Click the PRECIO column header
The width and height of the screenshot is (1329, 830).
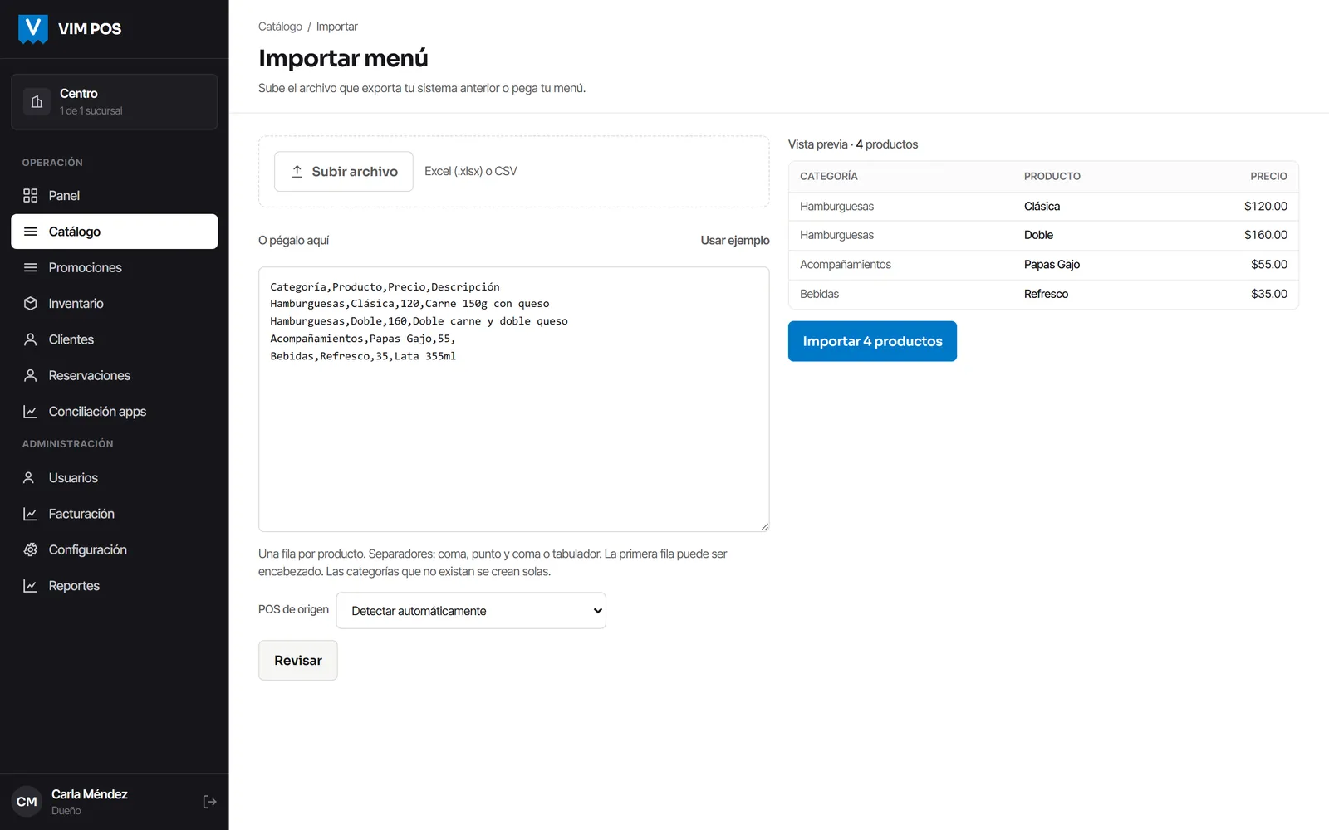pos(1268,177)
